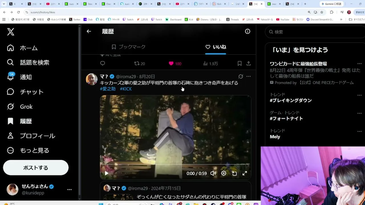
Task: Open account options for せんちょさん
Action: pyautogui.click(x=69, y=189)
